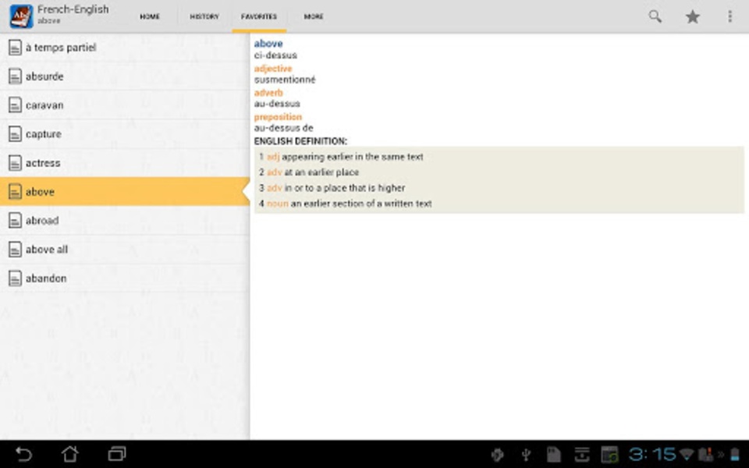
Task: Tap the Wi-Fi signal icon
Action: (x=687, y=454)
